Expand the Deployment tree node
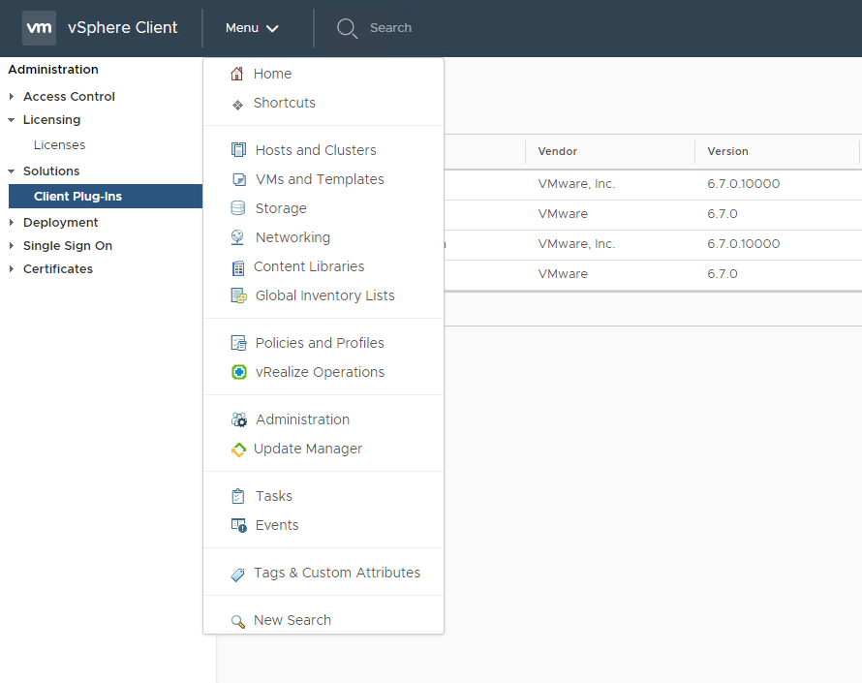 [x=12, y=223]
